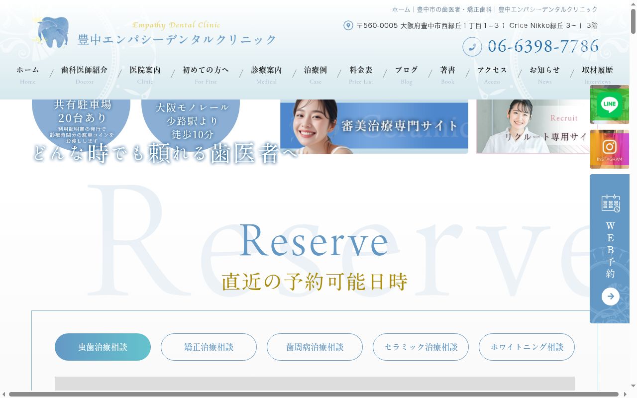
Task: Open 歯科医師紹介 Doctor menu
Action: (85, 75)
